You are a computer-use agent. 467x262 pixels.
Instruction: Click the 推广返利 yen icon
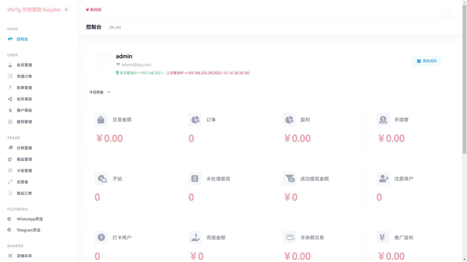(x=383, y=237)
